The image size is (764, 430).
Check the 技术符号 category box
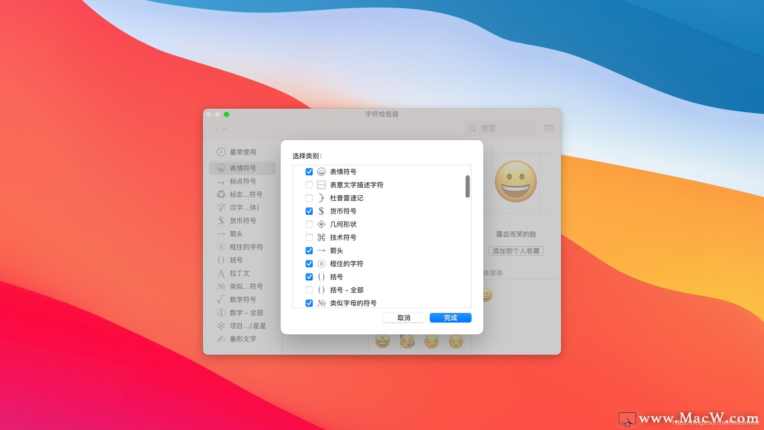coord(309,237)
